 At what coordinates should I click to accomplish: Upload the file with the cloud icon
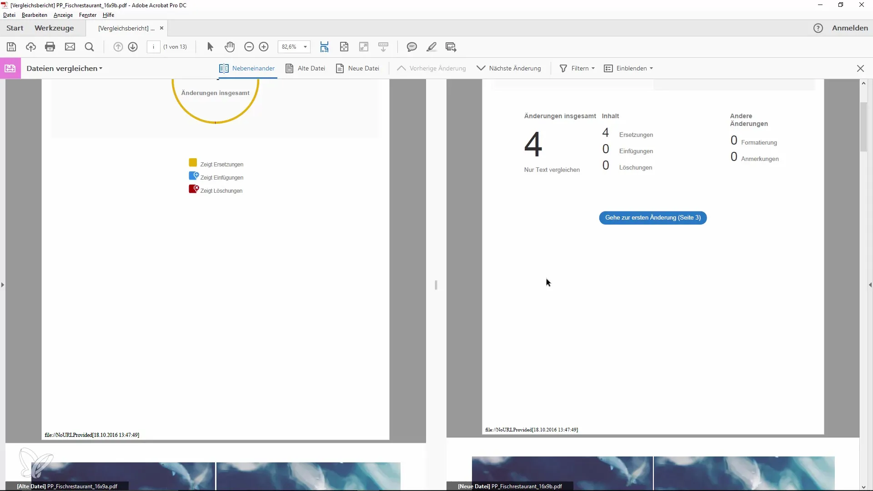point(31,47)
